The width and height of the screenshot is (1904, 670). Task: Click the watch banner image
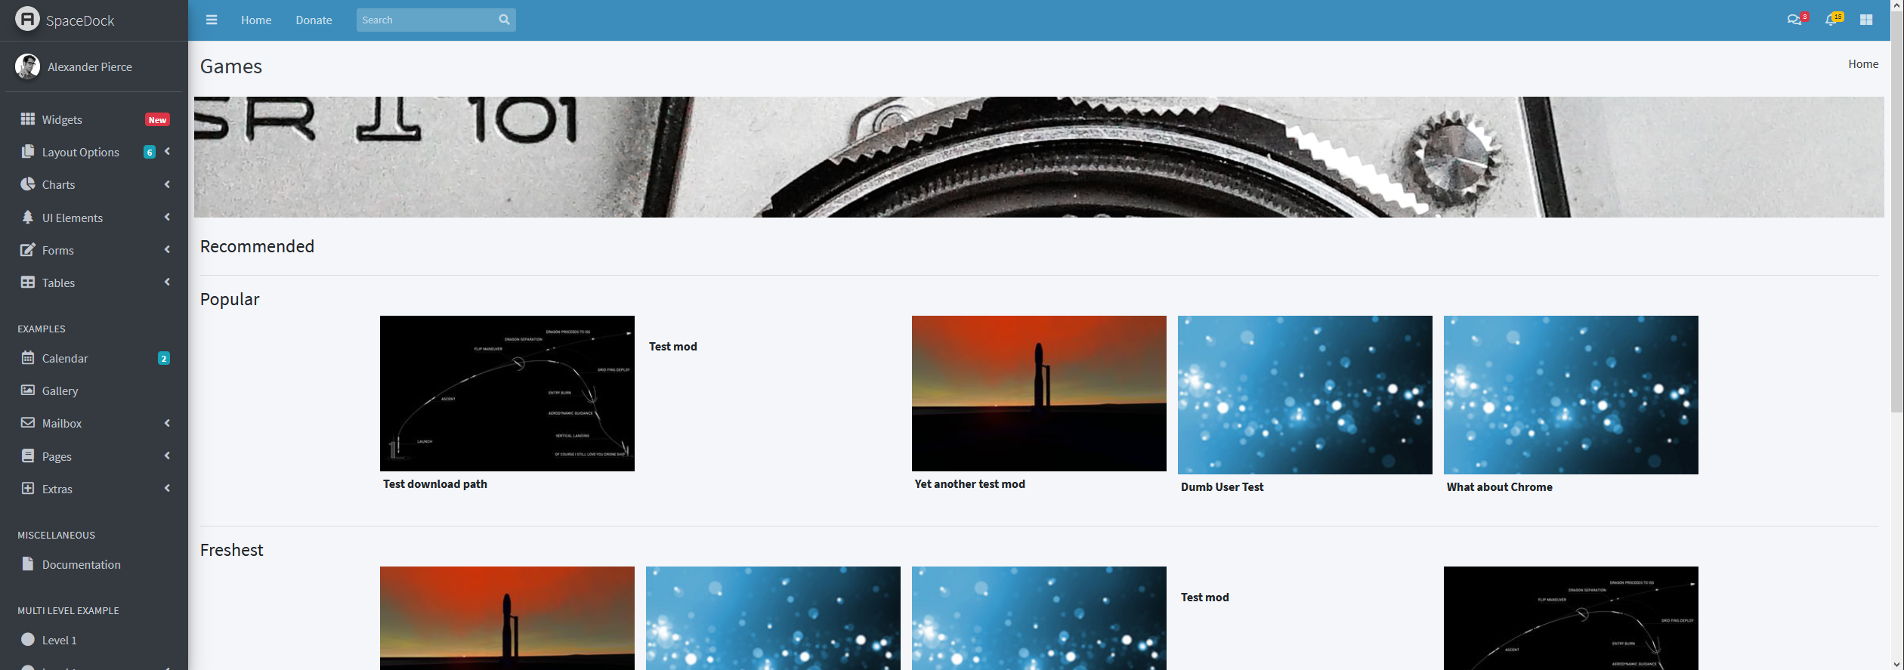[x=1038, y=156]
